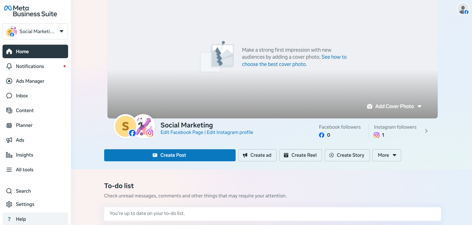Click the Create Story button
This screenshot has height=225, width=472.
[x=347, y=155]
